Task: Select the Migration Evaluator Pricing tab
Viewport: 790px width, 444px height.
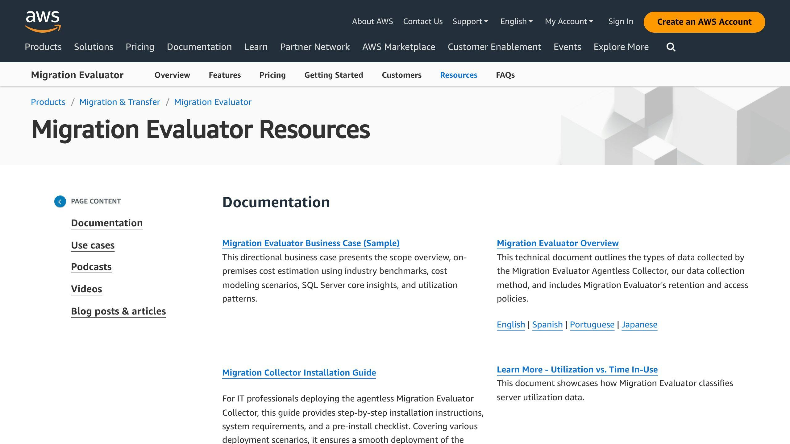Action: coord(272,75)
